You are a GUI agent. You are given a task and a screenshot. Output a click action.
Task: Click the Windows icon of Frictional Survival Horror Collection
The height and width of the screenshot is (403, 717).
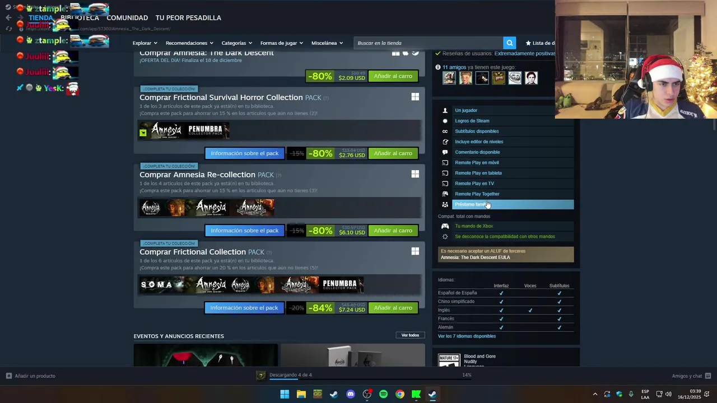[415, 97]
